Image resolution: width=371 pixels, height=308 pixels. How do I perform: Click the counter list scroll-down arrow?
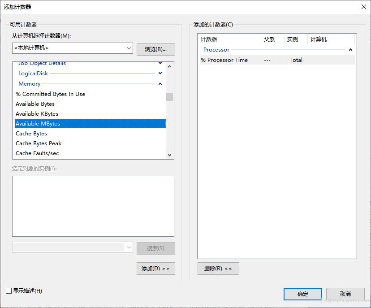coord(169,155)
